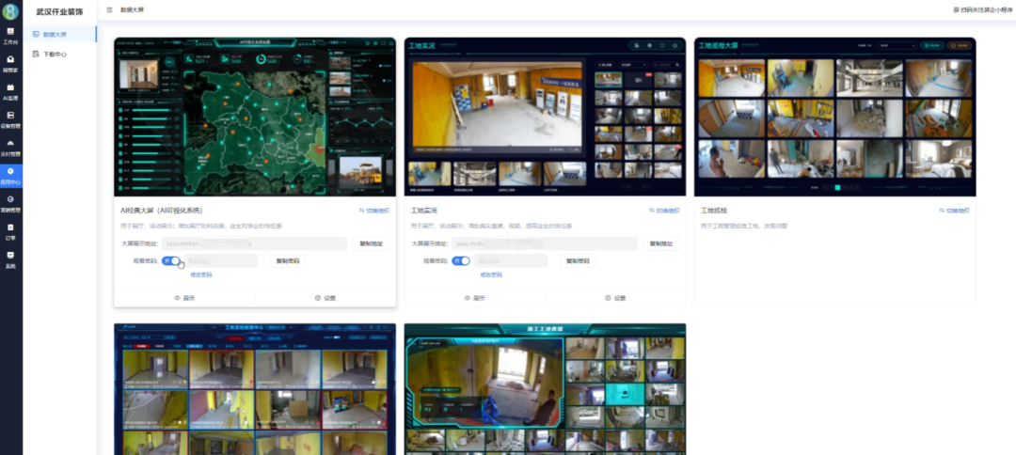1016x455 pixels.
Task: Click 复制密码 button on 工地实况 card
Action: [578, 260]
